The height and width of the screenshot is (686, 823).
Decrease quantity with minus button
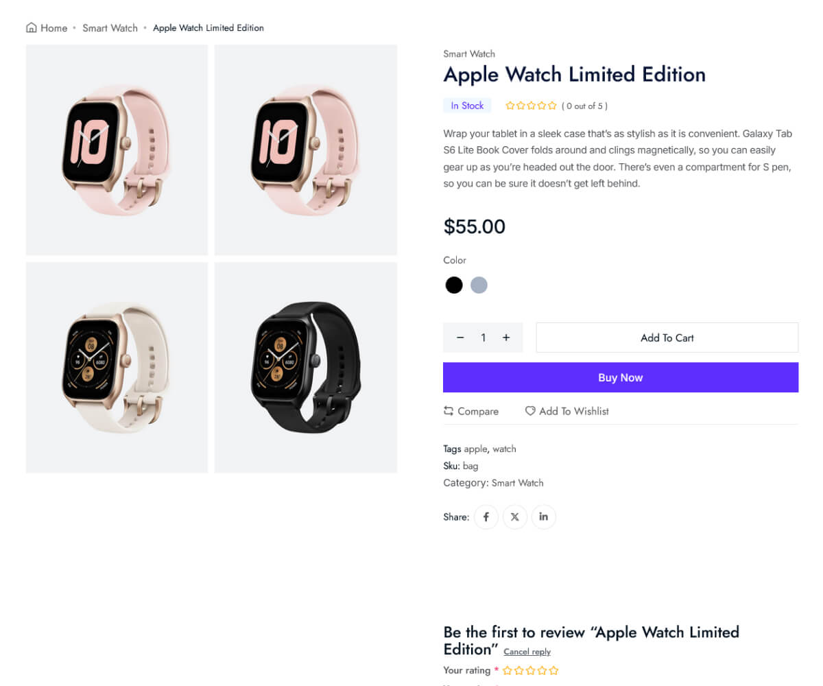coord(460,338)
